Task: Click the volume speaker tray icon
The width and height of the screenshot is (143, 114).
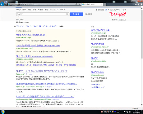Action: 130,112
